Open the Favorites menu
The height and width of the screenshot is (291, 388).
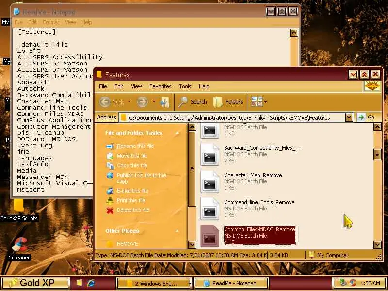(161, 86)
